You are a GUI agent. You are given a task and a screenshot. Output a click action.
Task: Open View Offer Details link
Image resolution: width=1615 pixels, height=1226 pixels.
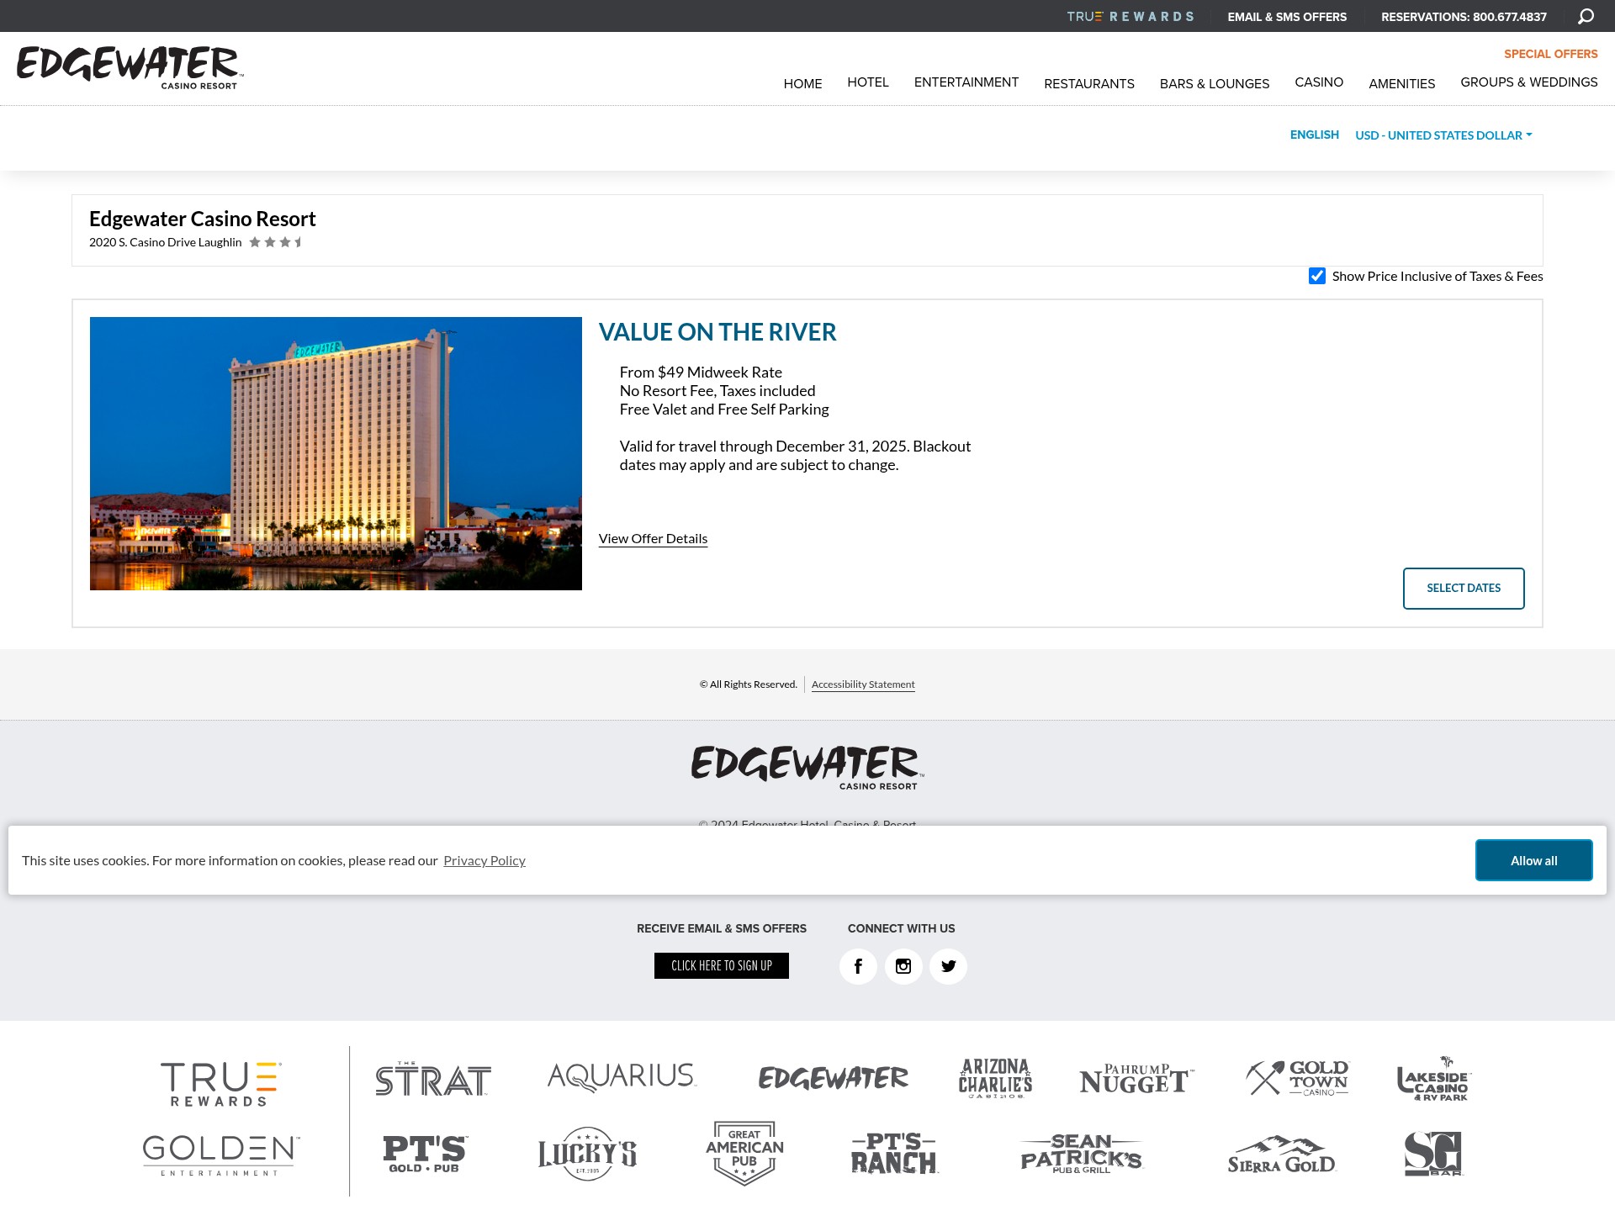pyautogui.click(x=653, y=538)
